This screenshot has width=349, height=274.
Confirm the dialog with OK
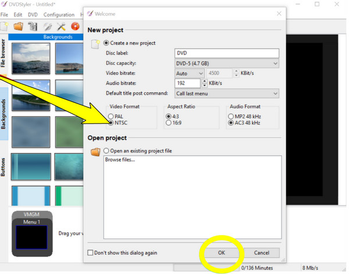point(221,252)
